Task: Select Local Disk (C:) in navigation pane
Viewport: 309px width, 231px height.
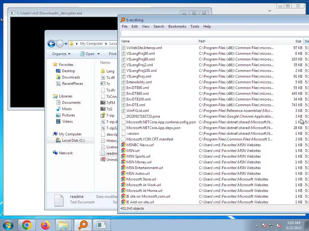Action: click(x=73, y=140)
